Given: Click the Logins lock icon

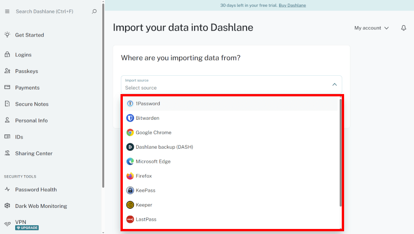Looking at the screenshot, I should pos(7,54).
